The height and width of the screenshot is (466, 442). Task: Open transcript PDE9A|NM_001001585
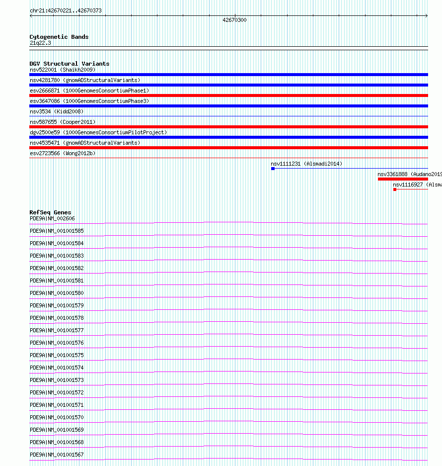tap(57, 231)
